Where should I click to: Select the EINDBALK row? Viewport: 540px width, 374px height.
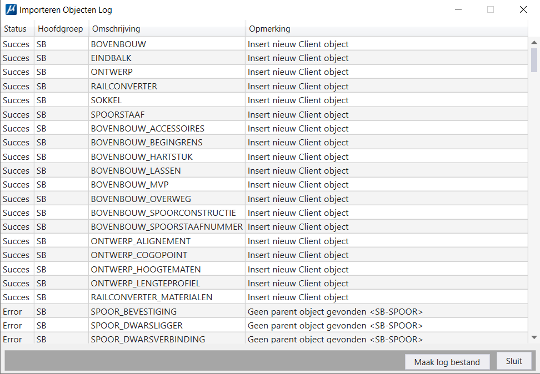[x=264, y=58]
